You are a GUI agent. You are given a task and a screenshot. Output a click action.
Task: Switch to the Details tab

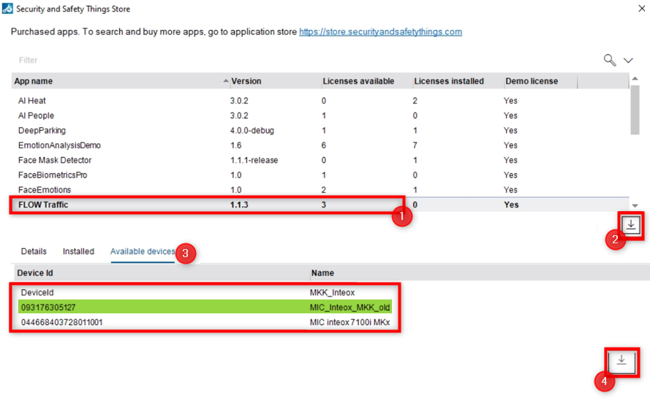pyautogui.click(x=34, y=251)
